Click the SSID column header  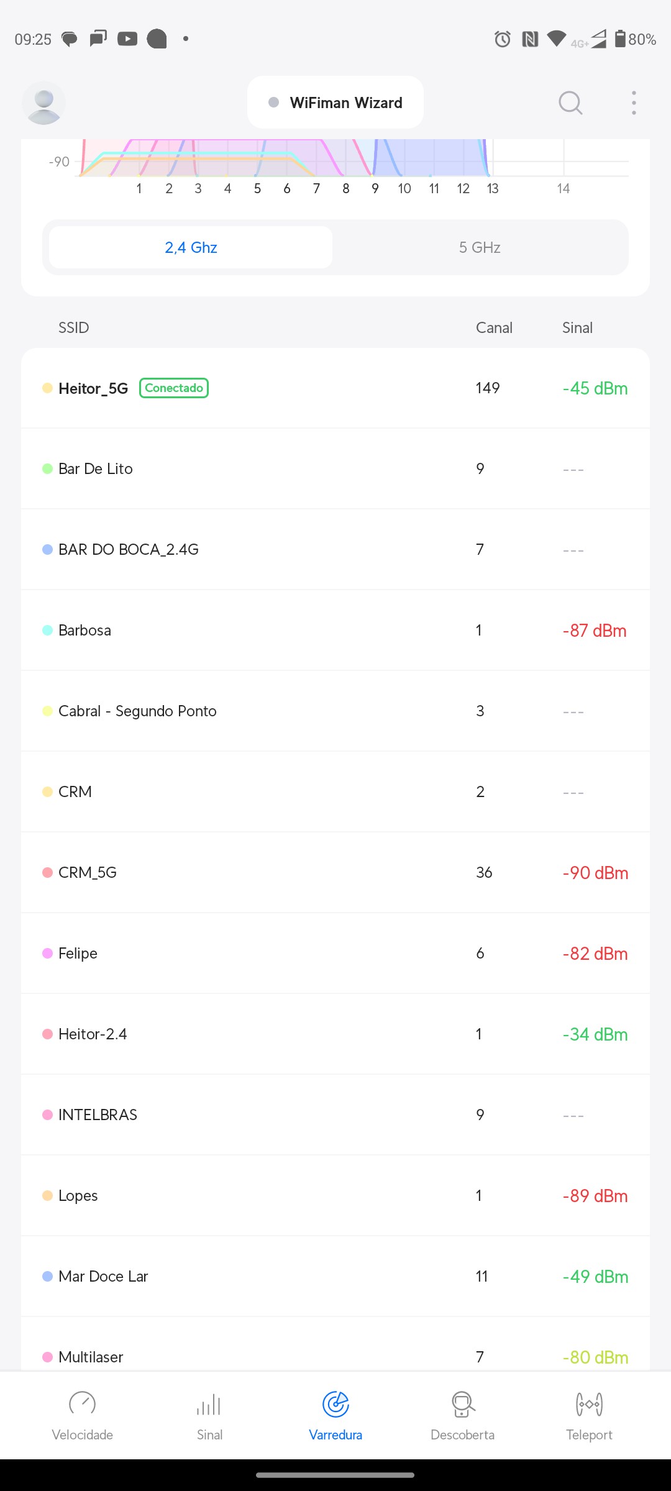73,328
